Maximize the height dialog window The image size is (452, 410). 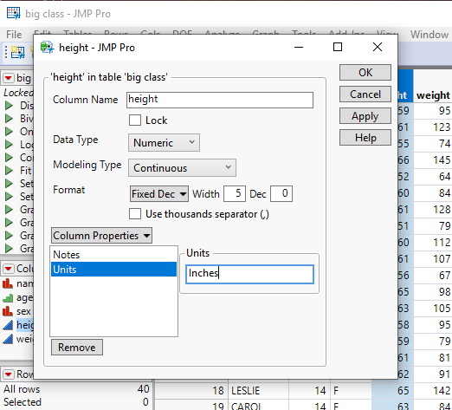point(338,47)
